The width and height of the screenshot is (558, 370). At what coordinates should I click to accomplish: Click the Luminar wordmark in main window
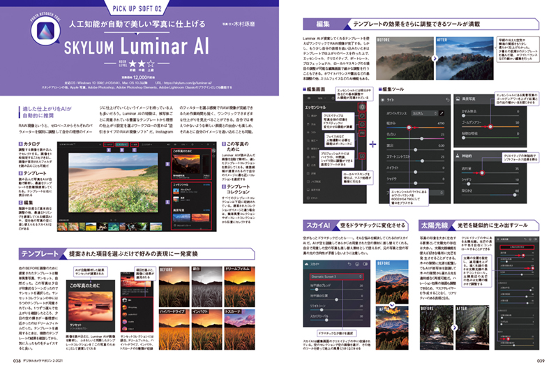click(x=66, y=145)
